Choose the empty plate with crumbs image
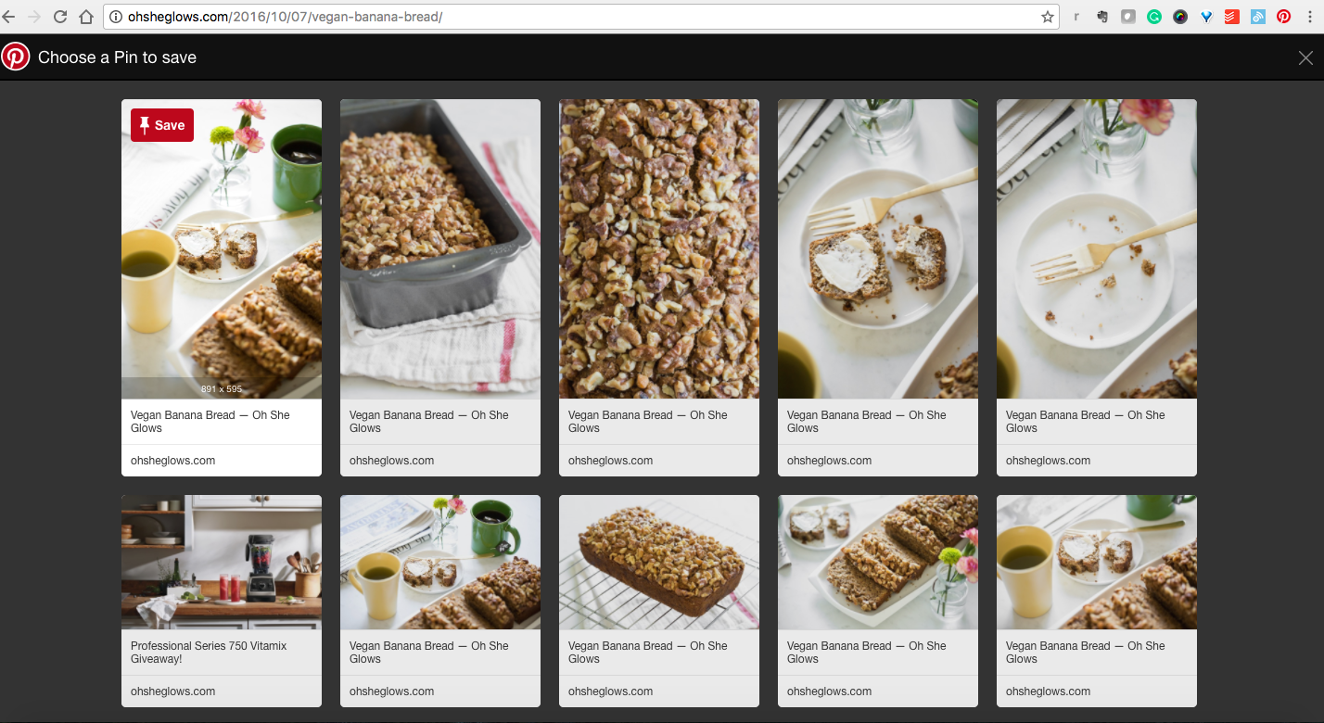Screen dimensions: 1324x723 (1096, 248)
